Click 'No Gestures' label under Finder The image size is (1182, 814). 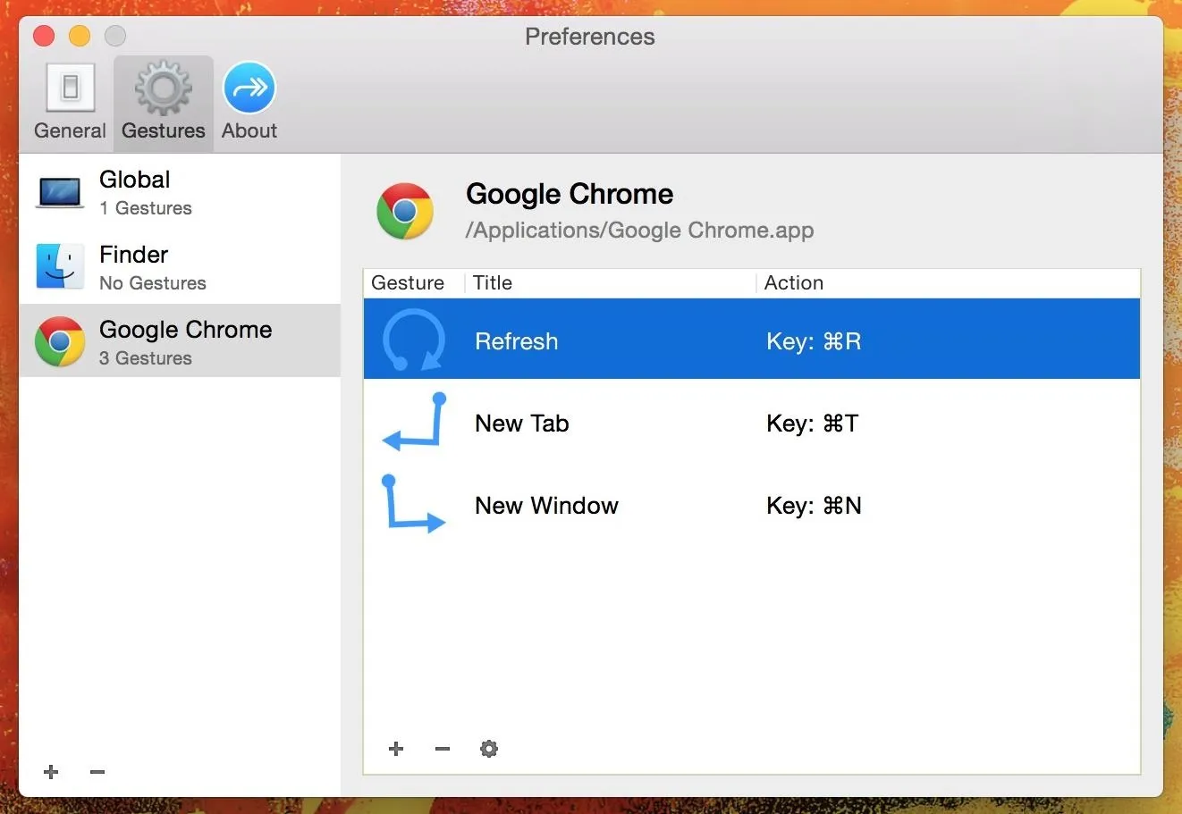pyautogui.click(x=153, y=283)
